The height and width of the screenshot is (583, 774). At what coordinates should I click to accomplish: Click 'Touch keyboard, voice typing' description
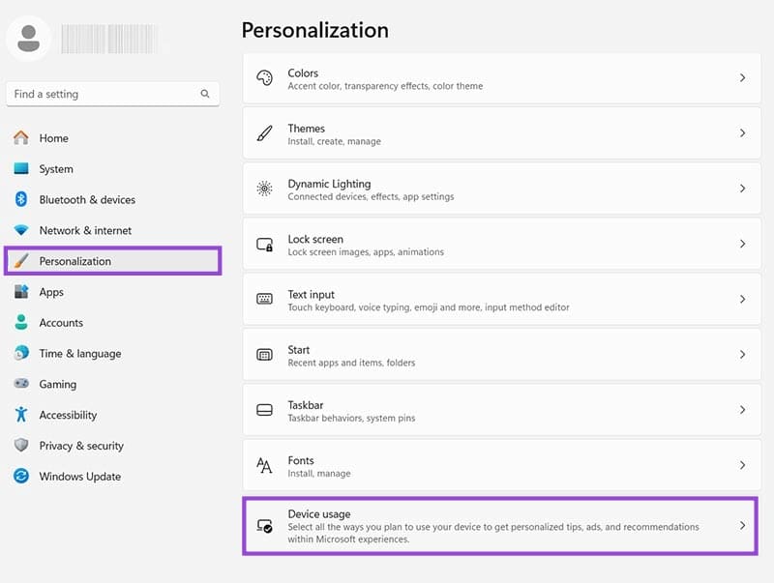429,307
